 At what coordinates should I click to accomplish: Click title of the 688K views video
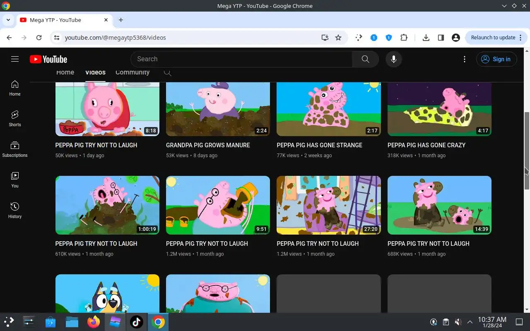coord(429,244)
